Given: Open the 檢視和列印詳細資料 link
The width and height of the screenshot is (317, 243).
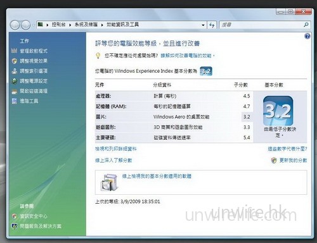Looking at the screenshot, I should 116,149.
